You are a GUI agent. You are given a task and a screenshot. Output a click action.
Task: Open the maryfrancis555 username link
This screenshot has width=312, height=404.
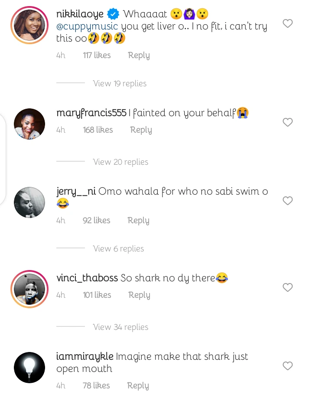[91, 113]
